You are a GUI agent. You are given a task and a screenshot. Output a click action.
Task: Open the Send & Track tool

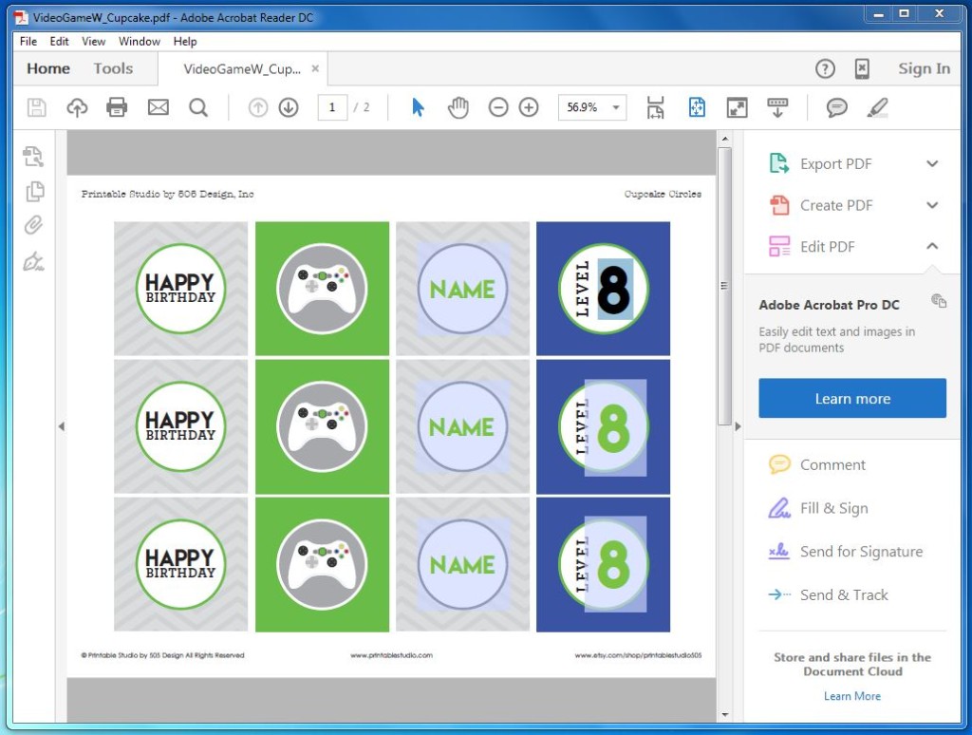click(x=843, y=594)
